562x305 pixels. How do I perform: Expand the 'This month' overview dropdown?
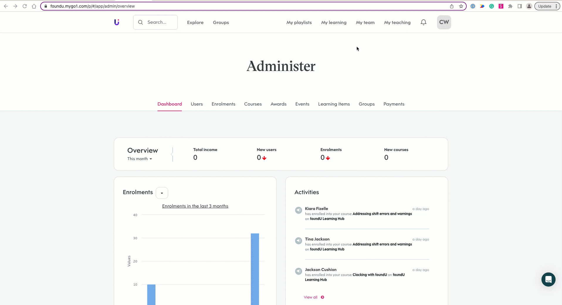[140, 159]
